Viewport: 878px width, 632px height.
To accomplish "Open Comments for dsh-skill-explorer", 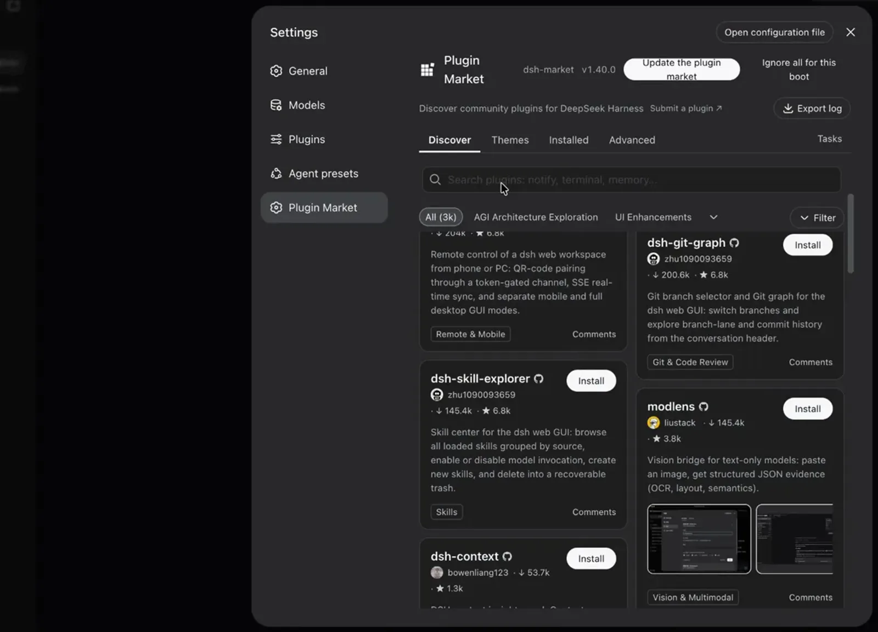I will (594, 512).
